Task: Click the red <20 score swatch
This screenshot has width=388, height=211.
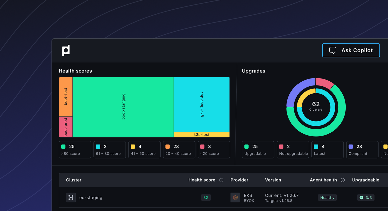Action: (x=202, y=146)
